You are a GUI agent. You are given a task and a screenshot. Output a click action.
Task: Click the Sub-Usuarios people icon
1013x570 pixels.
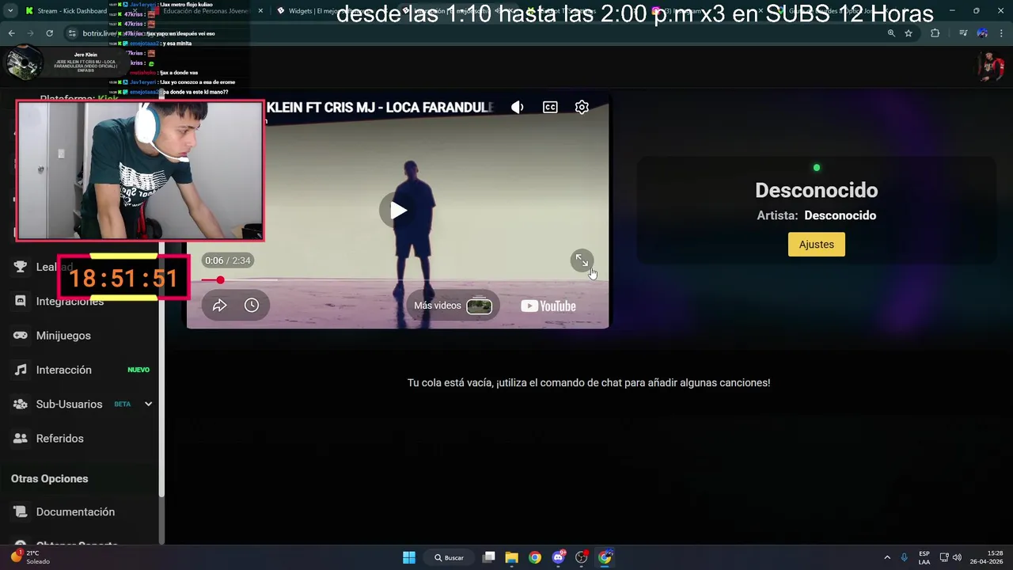[x=21, y=404]
